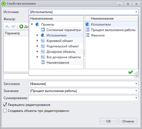
Task: Confirm selection with green checkmark icon
Action: 131,72
